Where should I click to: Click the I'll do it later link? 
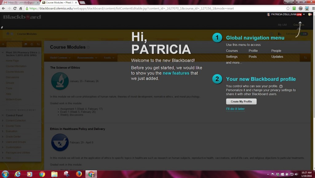(235, 109)
